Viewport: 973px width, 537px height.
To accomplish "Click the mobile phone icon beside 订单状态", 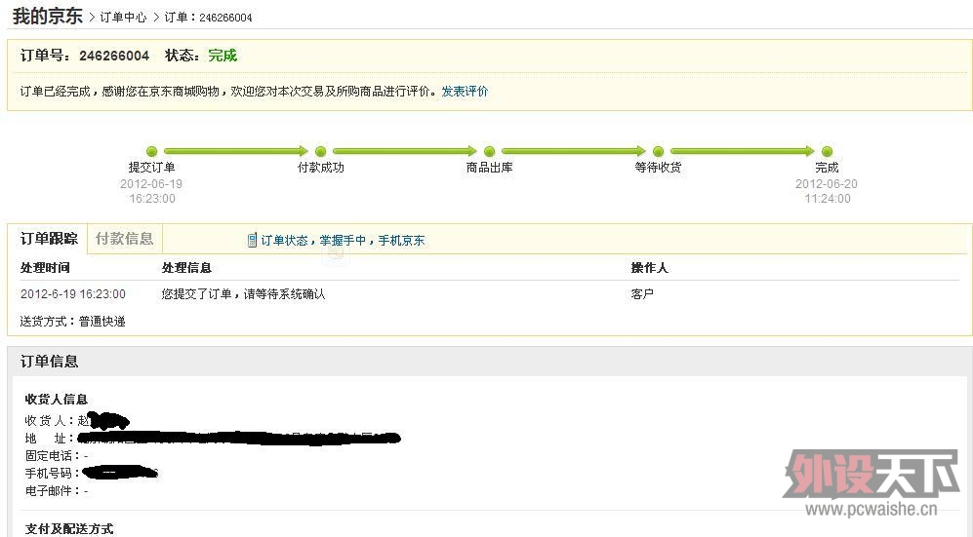I will 252,241.
